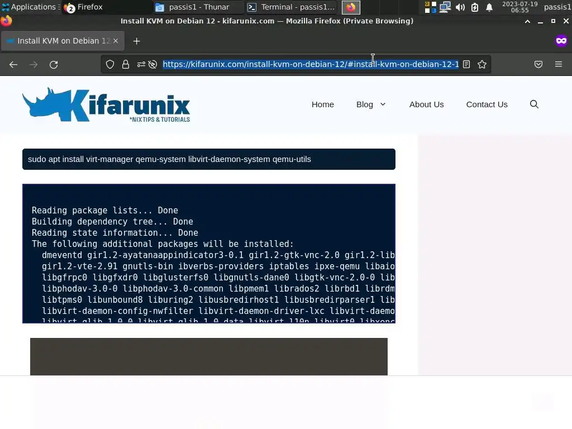Open a new tab with plus button

point(136,41)
